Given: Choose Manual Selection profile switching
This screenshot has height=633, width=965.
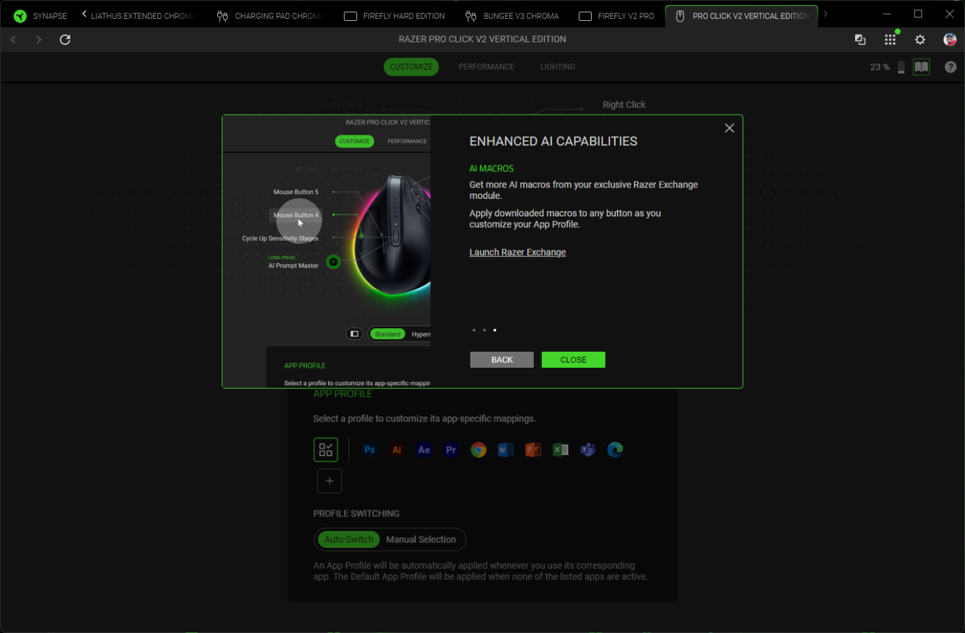Looking at the screenshot, I should coord(421,539).
